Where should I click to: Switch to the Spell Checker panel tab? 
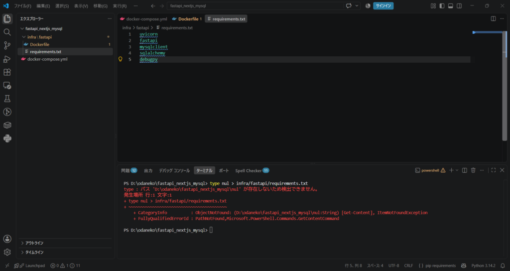252,170
